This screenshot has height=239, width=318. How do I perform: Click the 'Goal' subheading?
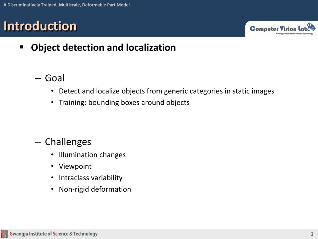point(55,78)
